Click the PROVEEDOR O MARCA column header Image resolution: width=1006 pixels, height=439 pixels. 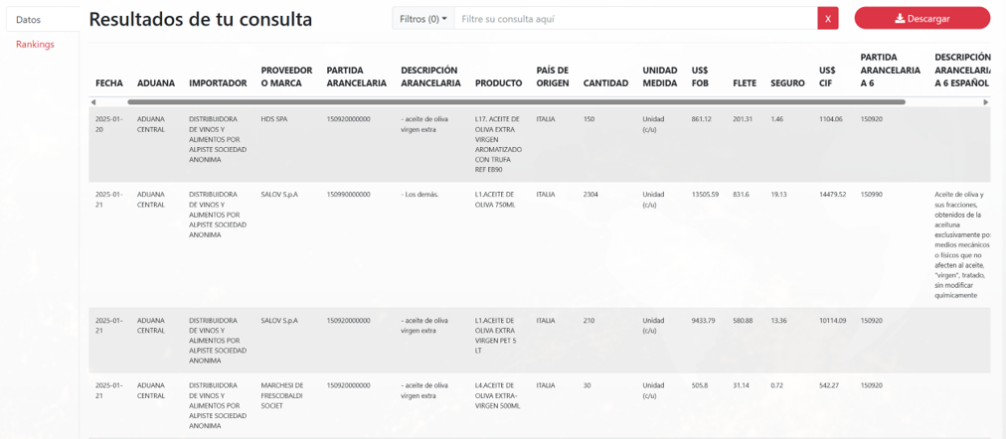286,76
